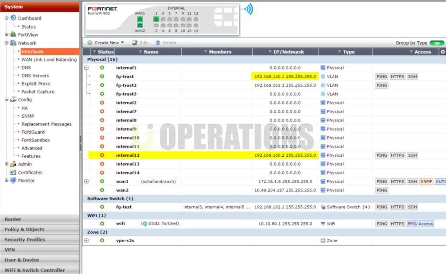The height and width of the screenshot is (274, 446).
Task: Open table column settings gear icon
Action: point(443,52)
